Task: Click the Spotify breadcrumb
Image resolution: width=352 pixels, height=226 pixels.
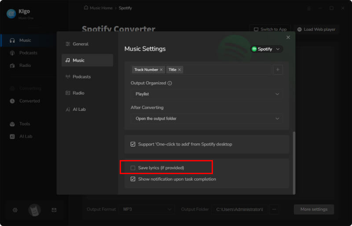Action: click(x=125, y=8)
